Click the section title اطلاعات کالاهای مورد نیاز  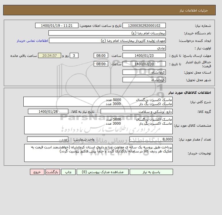pyautogui.click(x=190, y=93)
